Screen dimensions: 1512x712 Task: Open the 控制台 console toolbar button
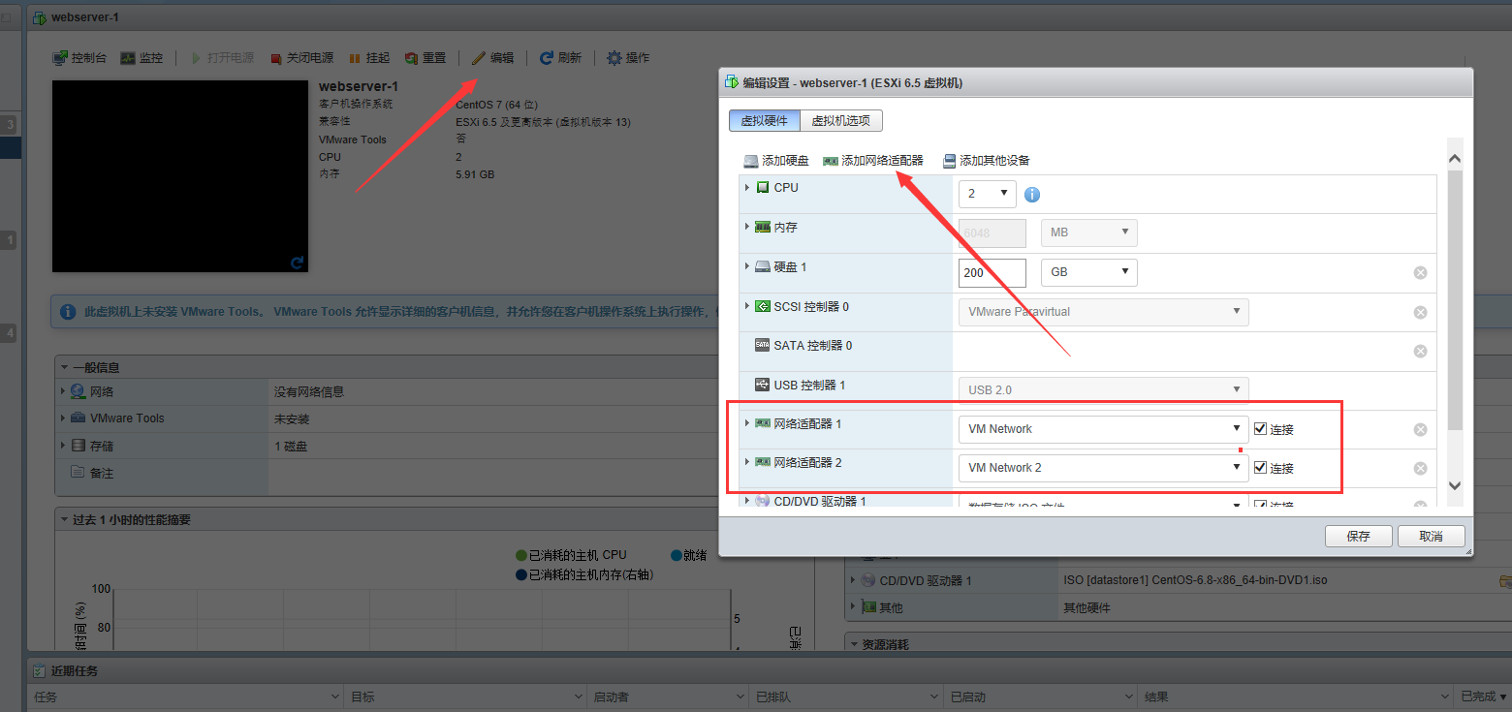point(79,58)
